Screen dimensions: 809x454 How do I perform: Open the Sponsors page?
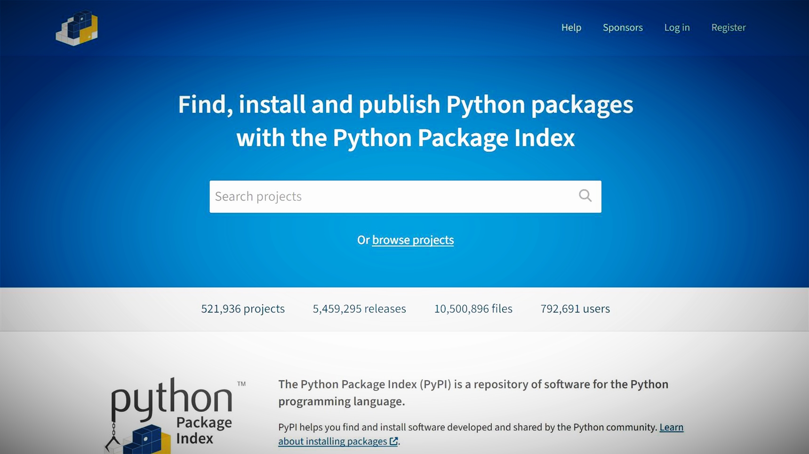(x=623, y=27)
